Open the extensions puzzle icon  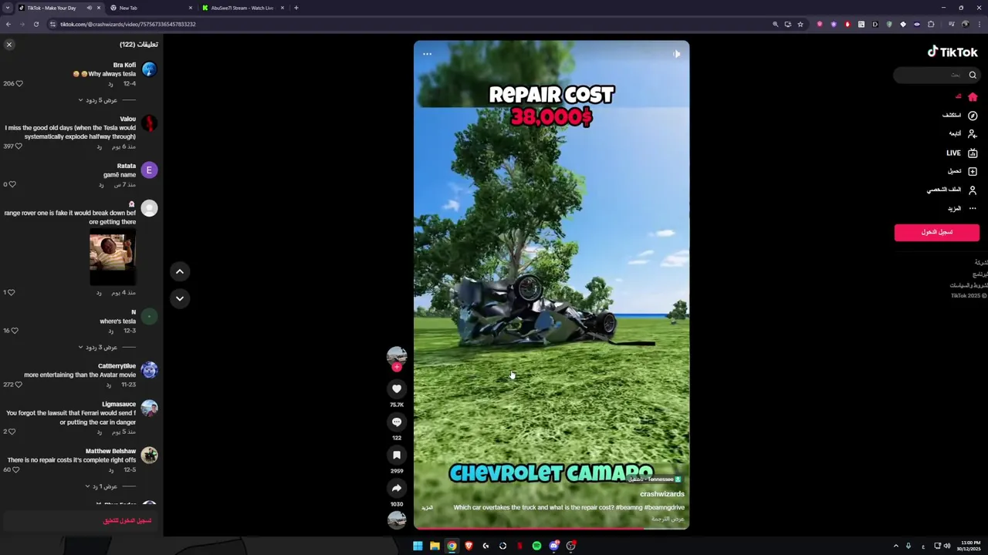pyautogui.click(x=931, y=24)
